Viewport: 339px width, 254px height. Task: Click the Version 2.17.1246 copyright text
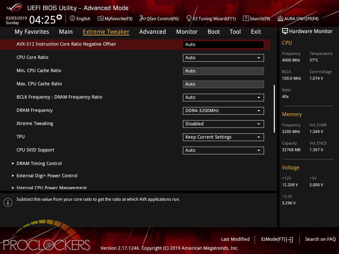(169, 248)
